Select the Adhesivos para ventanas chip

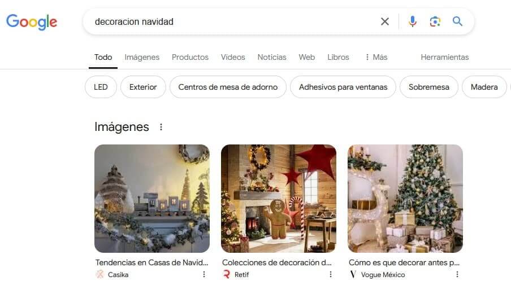pos(343,87)
